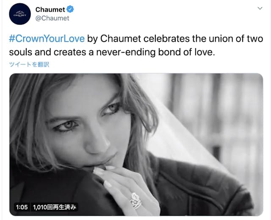Click the leather jacket shoulder in video

(199, 182)
